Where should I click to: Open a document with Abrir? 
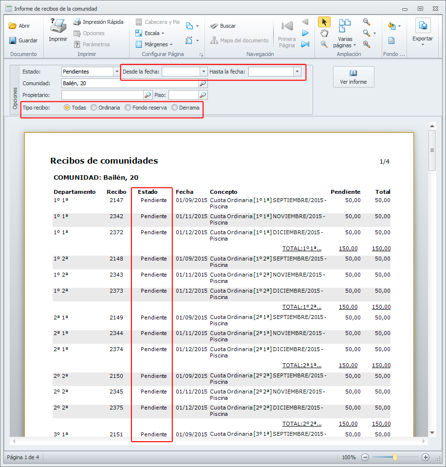click(19, 26)
